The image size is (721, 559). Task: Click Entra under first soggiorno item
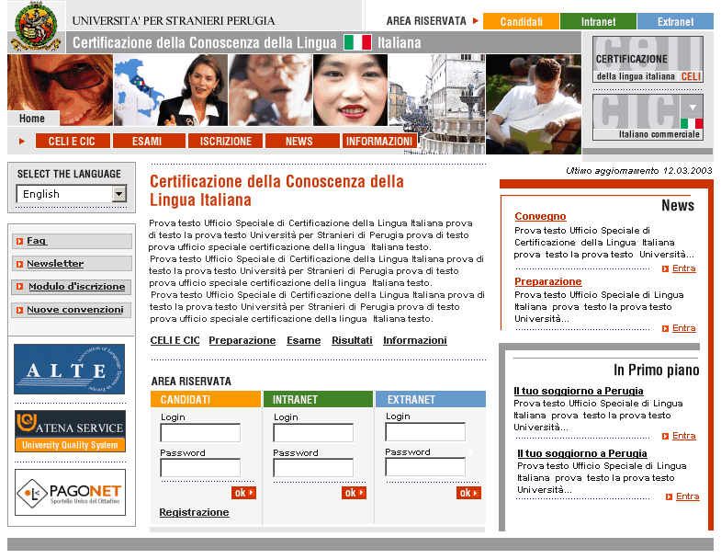click(683, 436)
